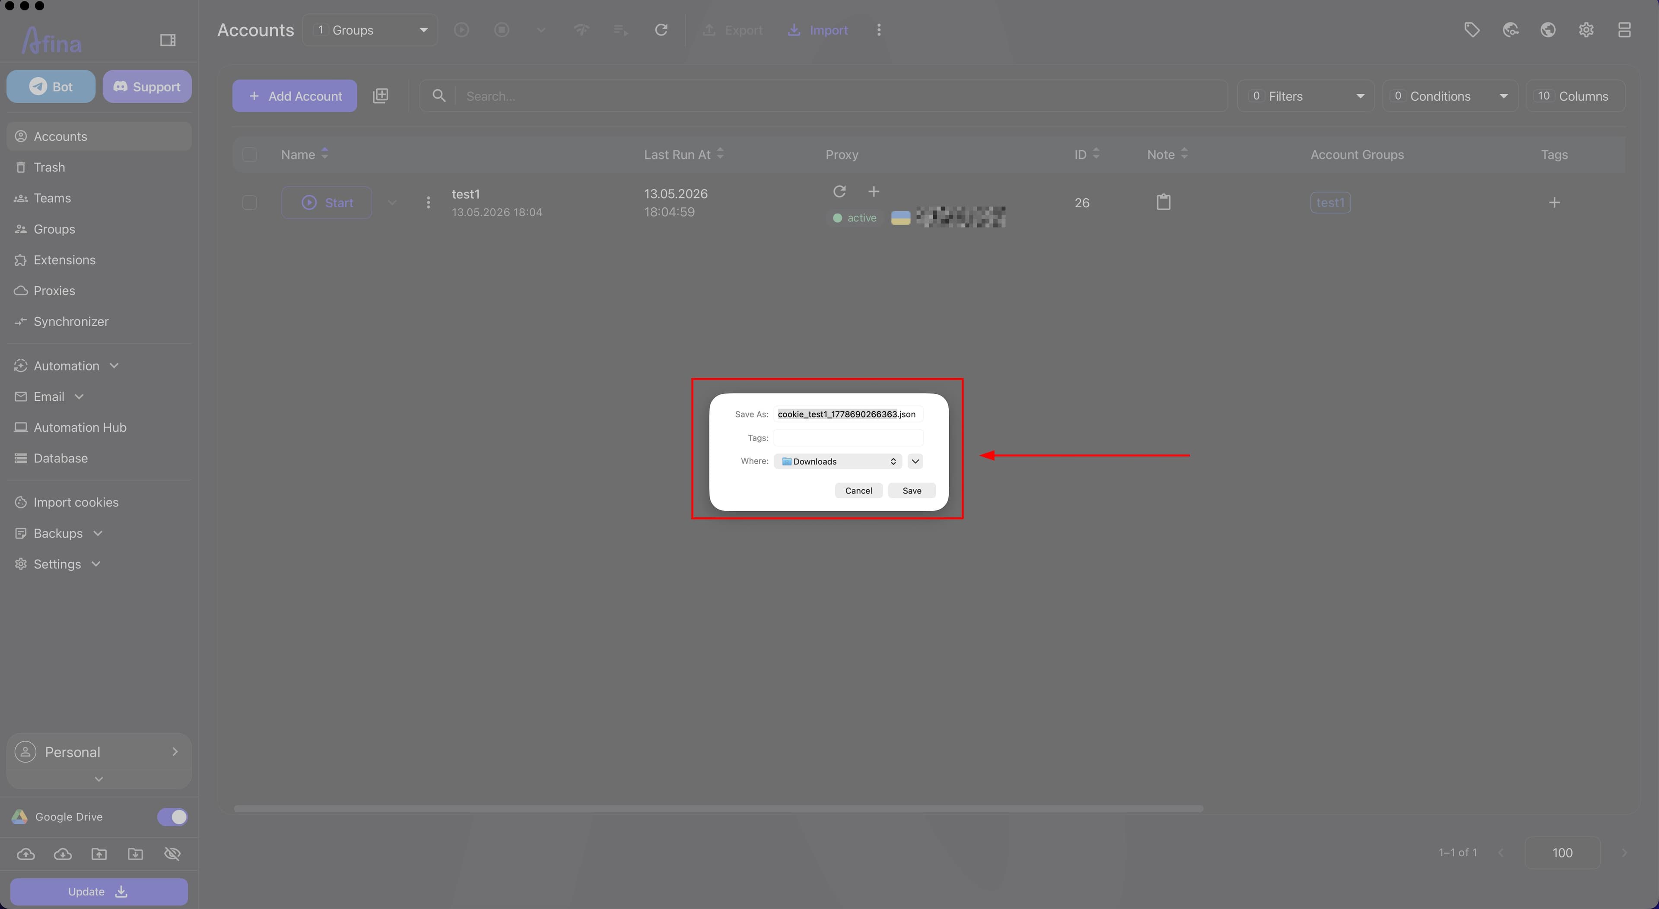Screen dimensions: 1659x909
Task: Click Save in the save dialog
Action: 912,491
